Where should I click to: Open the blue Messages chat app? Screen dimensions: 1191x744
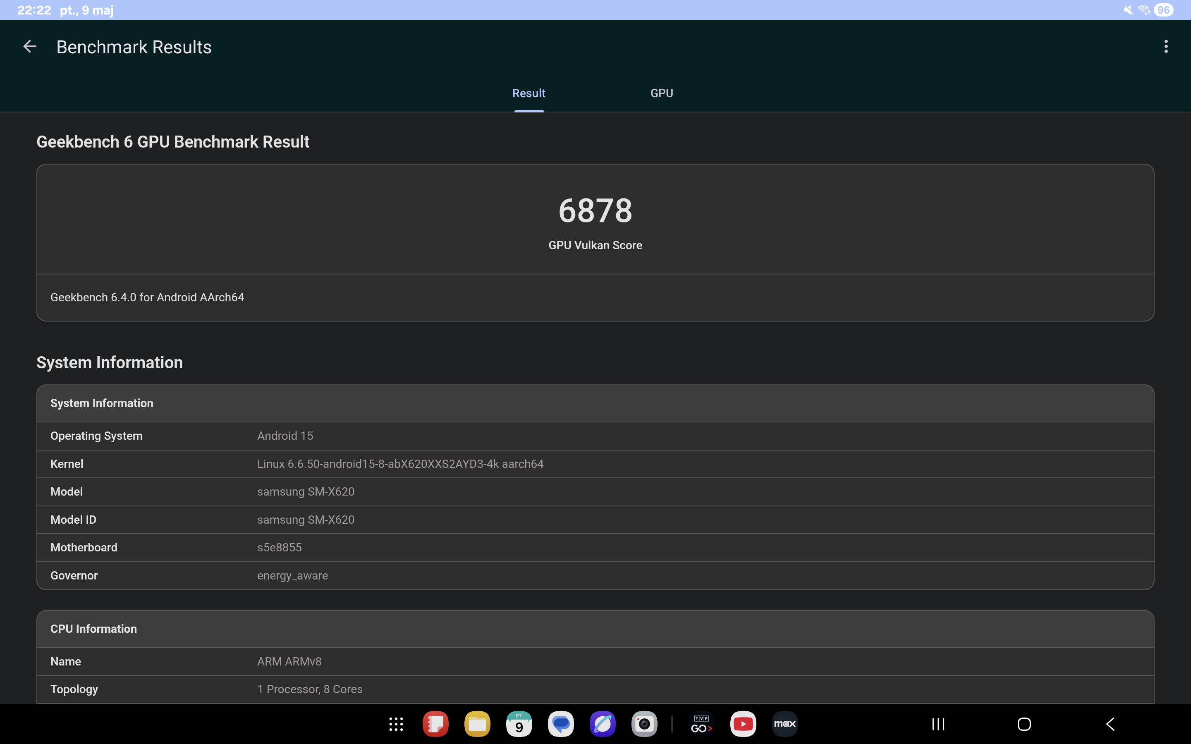coord(561,724)
